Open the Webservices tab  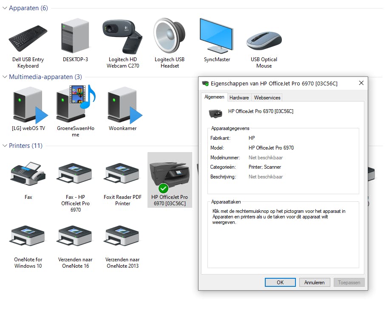coord(267,98)
